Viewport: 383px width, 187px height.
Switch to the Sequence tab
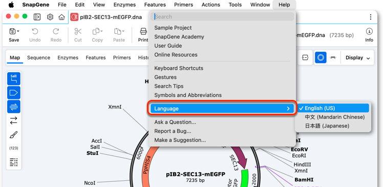tap(38, 58)
